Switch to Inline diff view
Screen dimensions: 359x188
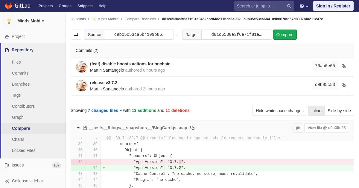316,111
